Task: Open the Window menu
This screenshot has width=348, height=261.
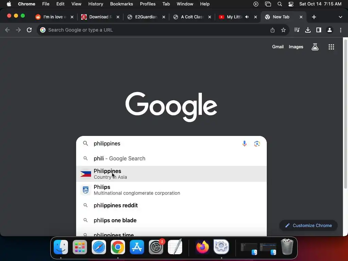Action: tap(185, 4)
